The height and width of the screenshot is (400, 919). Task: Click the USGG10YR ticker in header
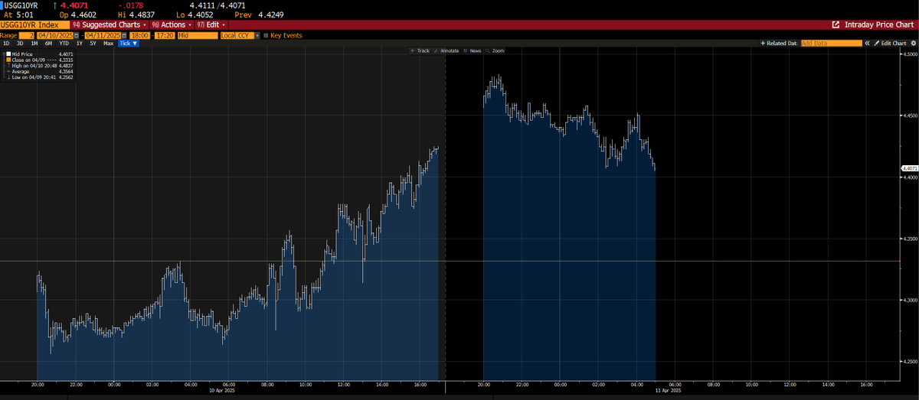pos(22,5)
